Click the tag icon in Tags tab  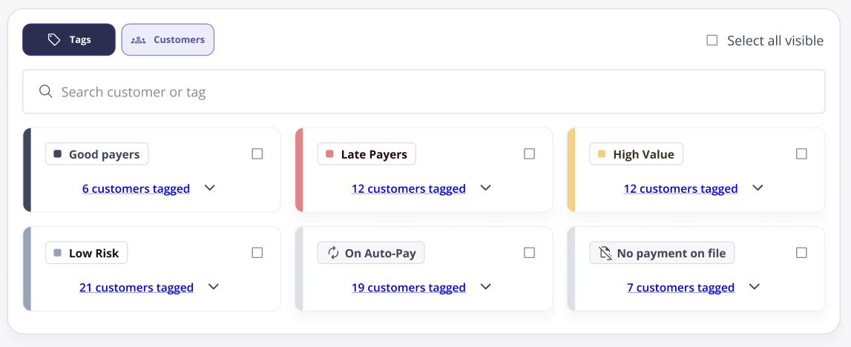point(53,39)
